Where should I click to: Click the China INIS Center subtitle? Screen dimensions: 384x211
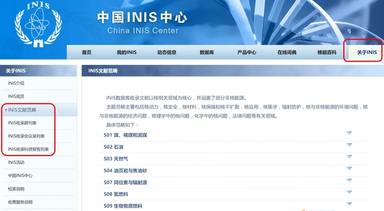pos(143,30)
